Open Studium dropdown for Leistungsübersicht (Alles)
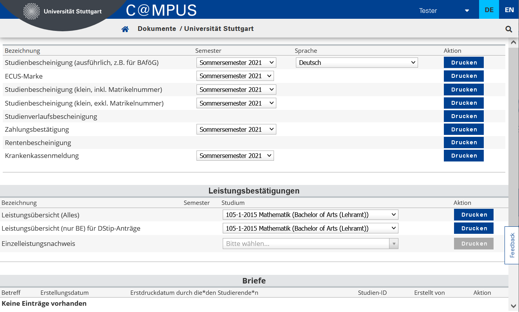Viewport: 519px width, 312px height. tap(310, 215)
